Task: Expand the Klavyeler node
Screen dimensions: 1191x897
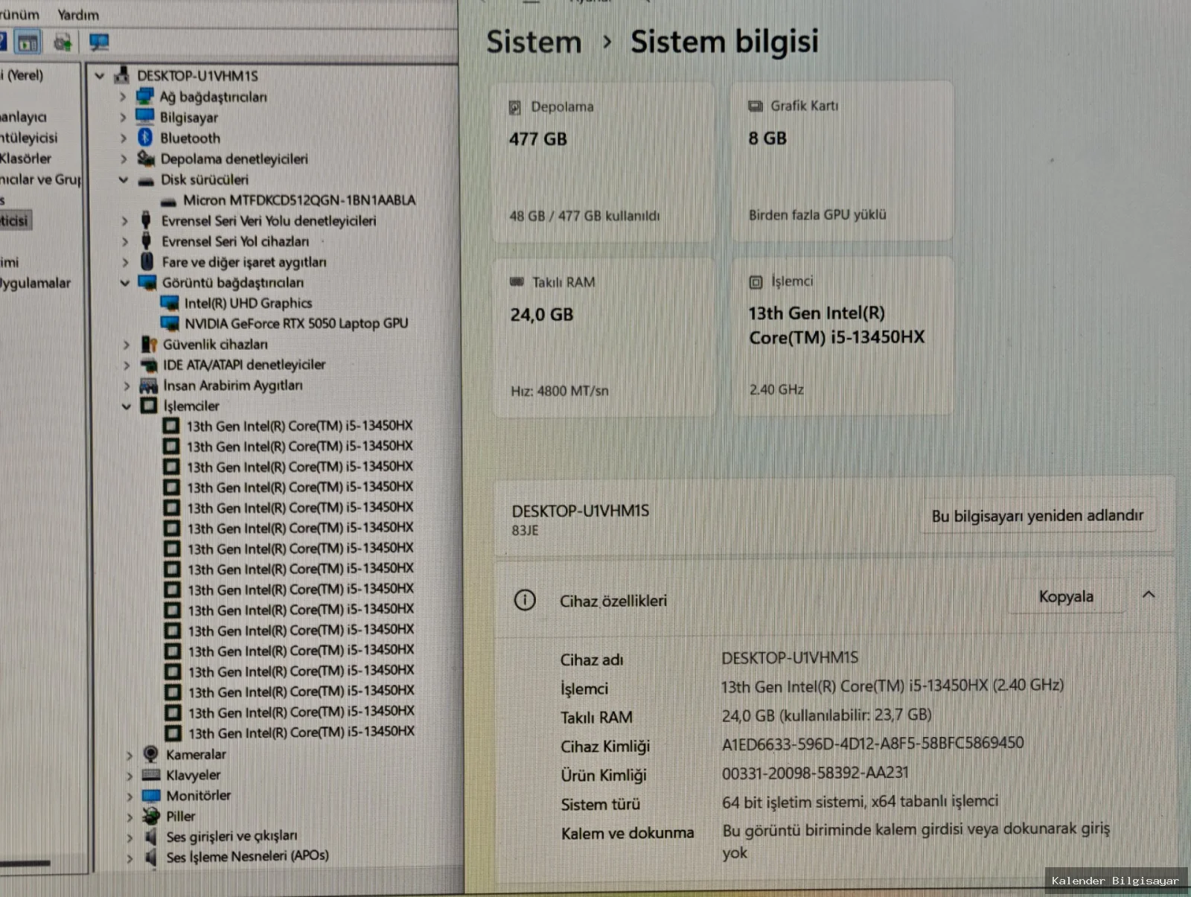Action: [x=129, y=776]
